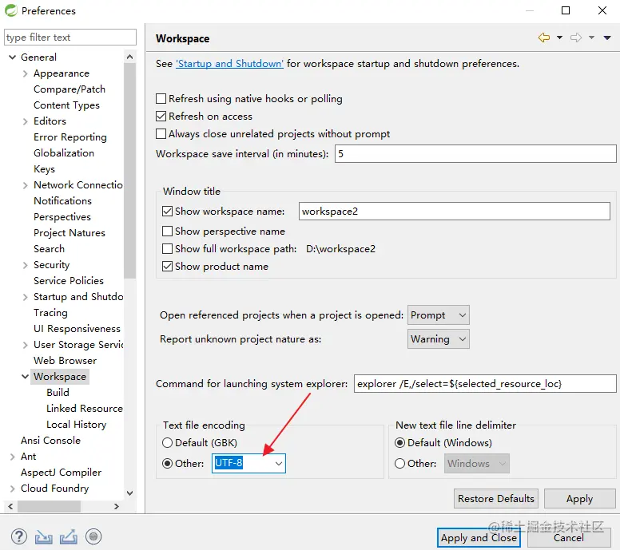Select Other text file encoding radio button
This screenshot has width=620, height=550.
(x=167, y=463)
